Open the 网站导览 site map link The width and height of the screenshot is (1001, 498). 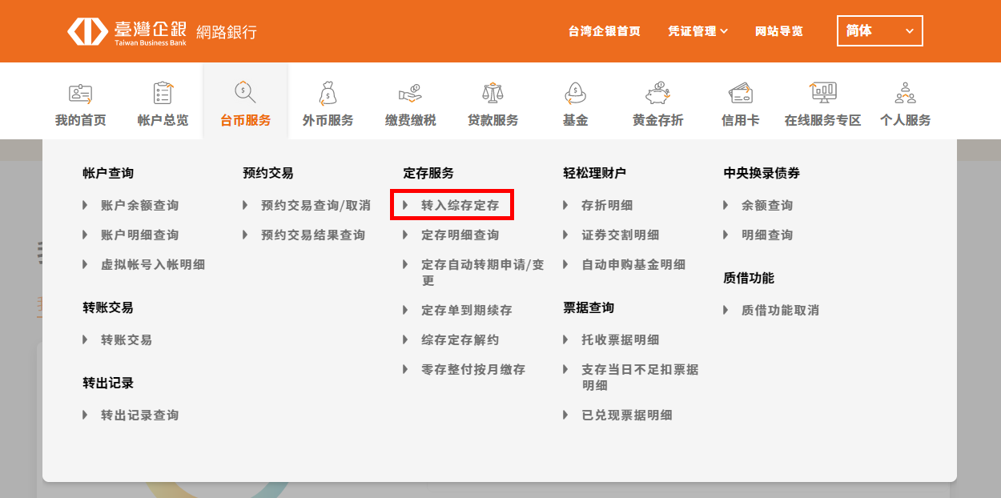coord(778,31)
